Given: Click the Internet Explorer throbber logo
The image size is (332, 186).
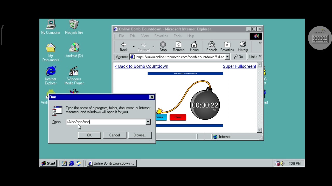Looking at the screenshot, I should 256,36.
